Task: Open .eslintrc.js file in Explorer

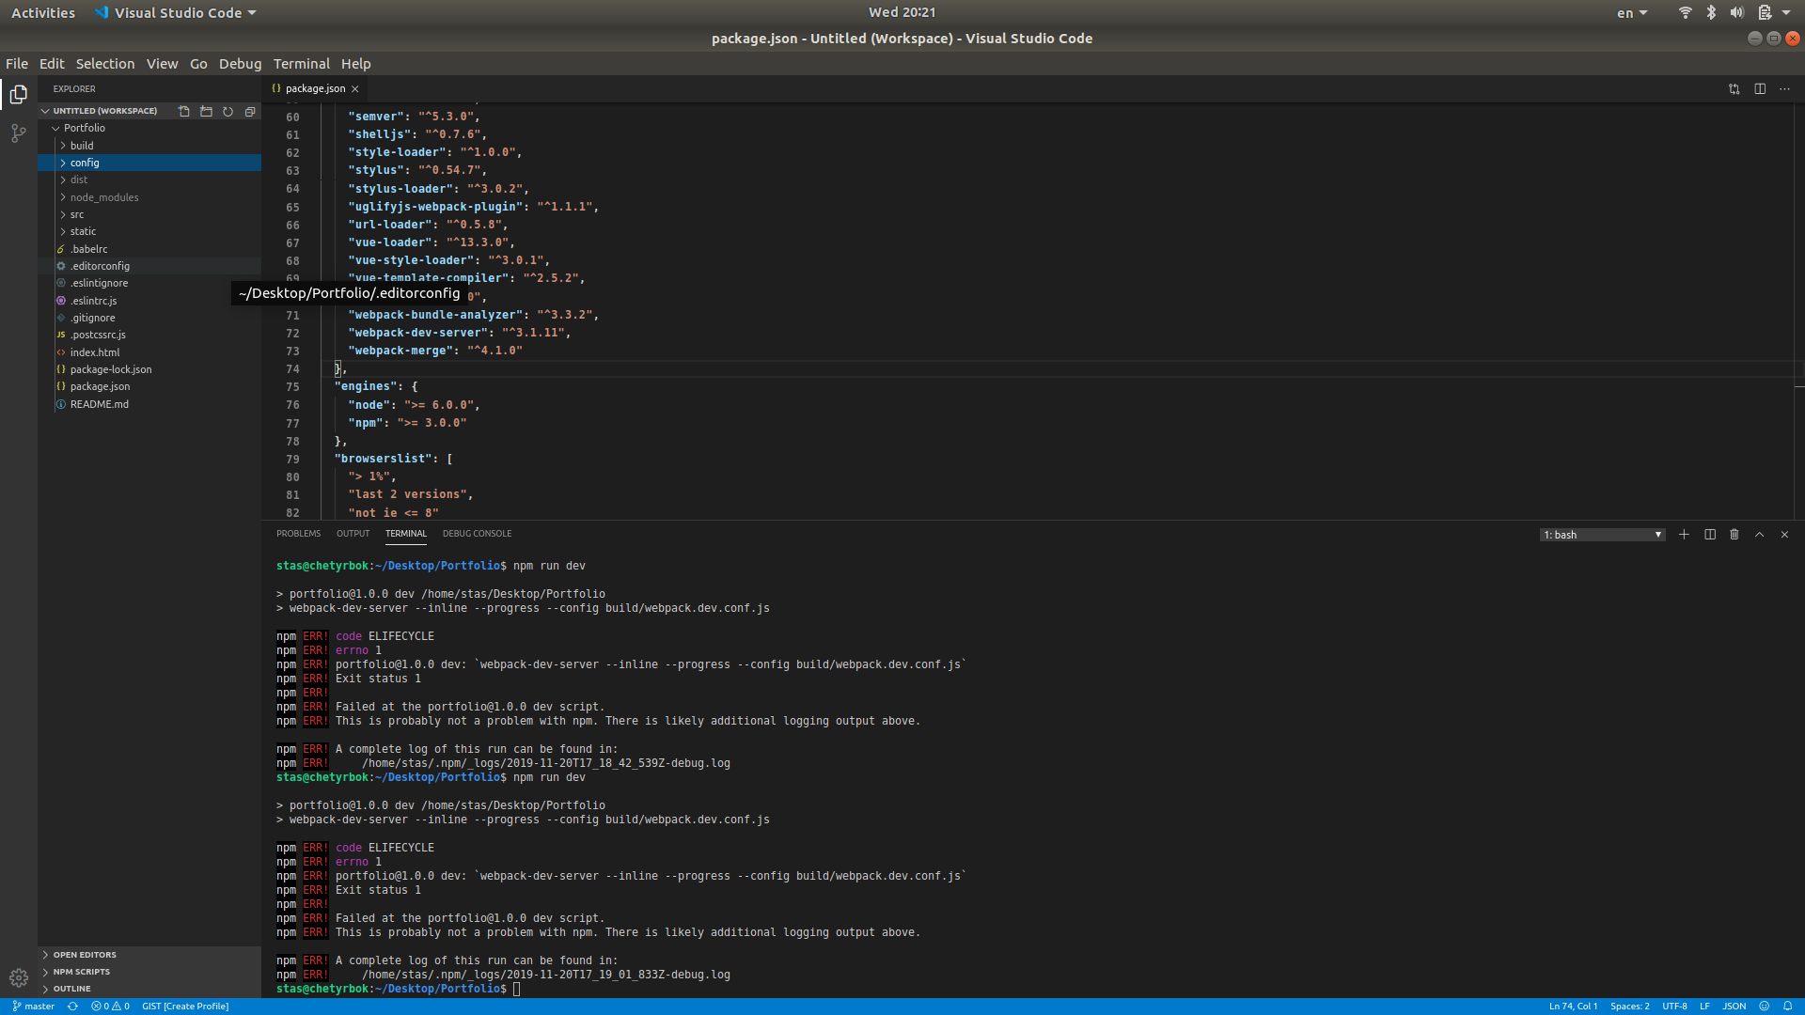Action: 149,301
